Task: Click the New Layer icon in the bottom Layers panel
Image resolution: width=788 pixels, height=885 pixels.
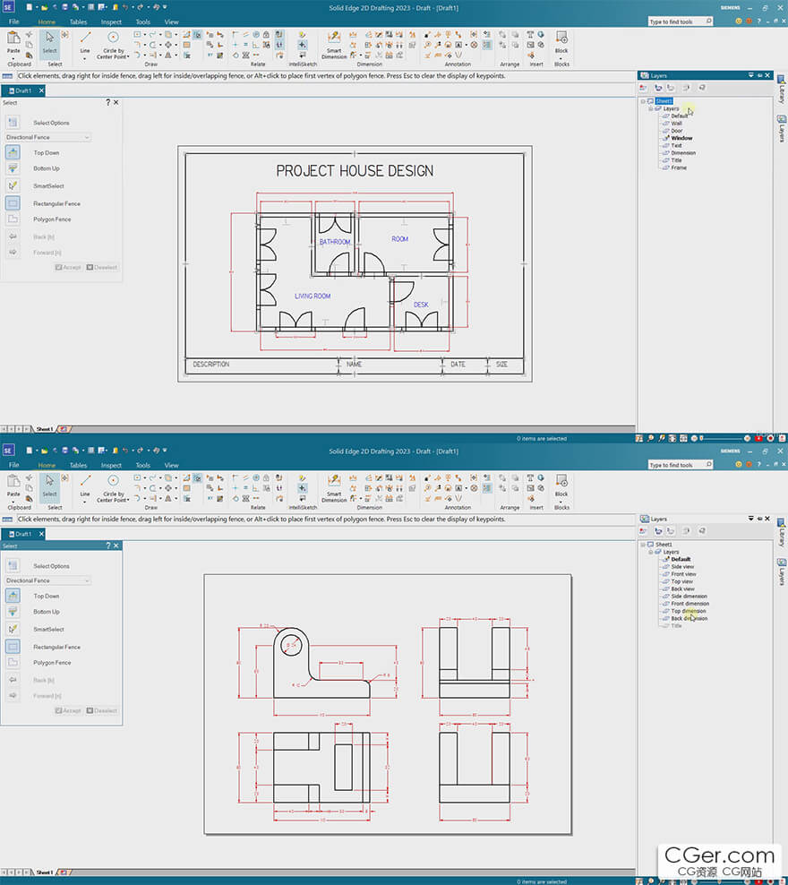Action: pyautogui.click(x=644, y=531)
